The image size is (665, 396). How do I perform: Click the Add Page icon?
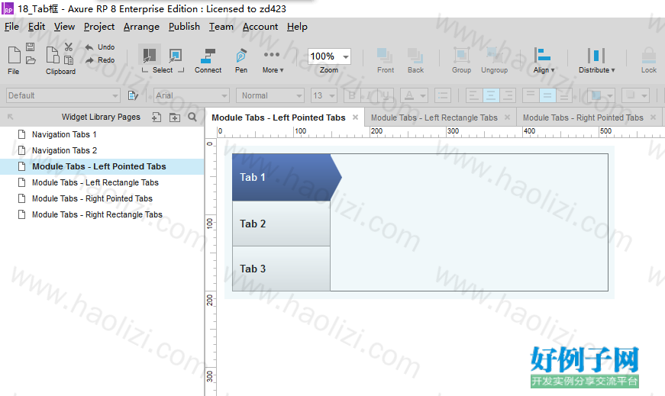157,117
